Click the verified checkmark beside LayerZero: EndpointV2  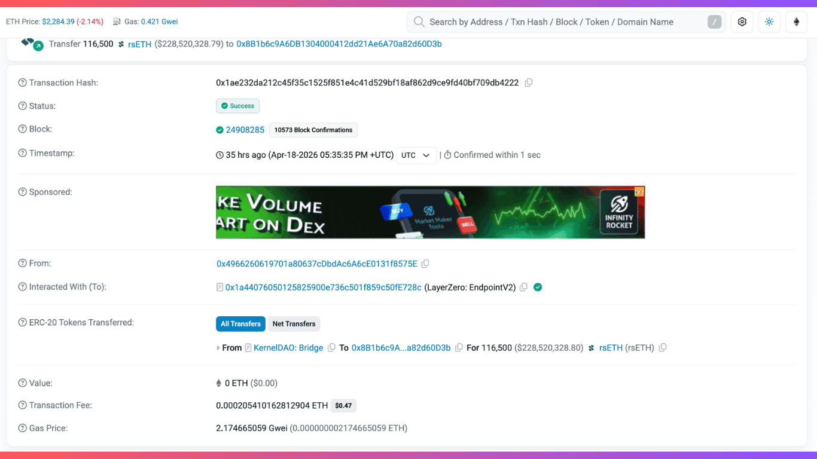point(537,287)
